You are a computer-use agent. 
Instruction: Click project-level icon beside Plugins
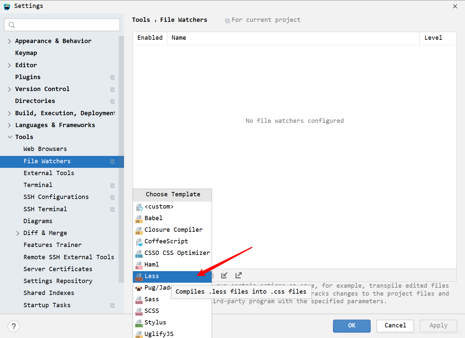click(x=112, y=77)
